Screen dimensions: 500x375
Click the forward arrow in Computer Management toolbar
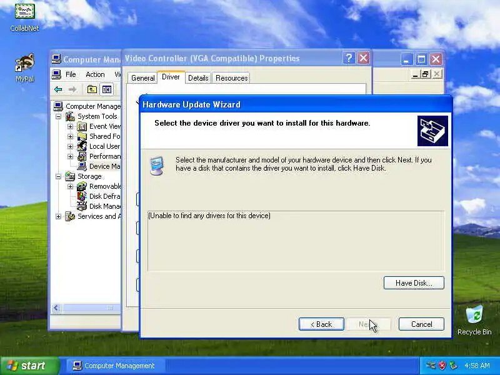72,89
